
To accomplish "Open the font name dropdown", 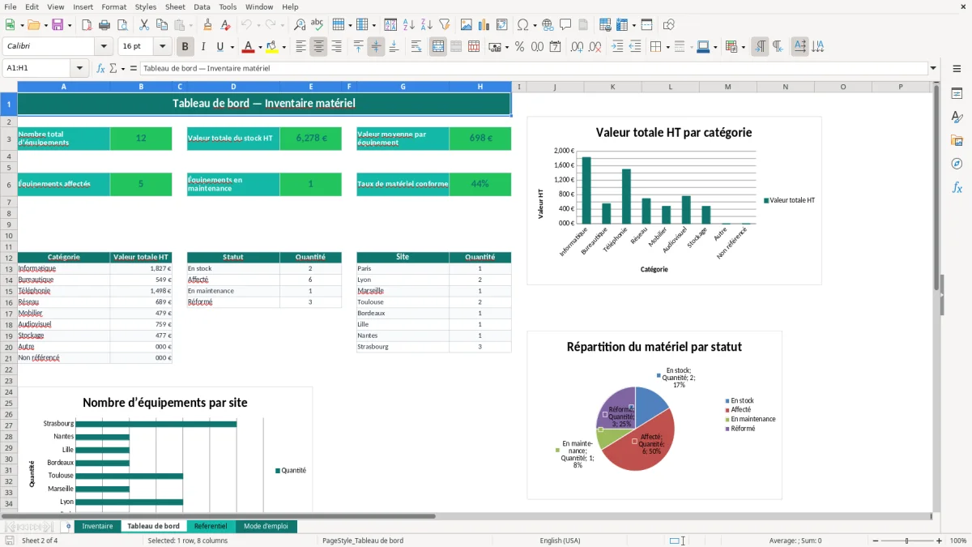I will [x=104, y=47].
